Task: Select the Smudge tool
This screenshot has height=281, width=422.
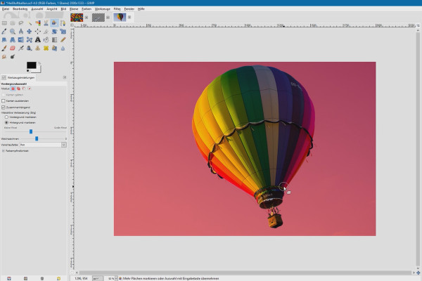Action: 4,56
